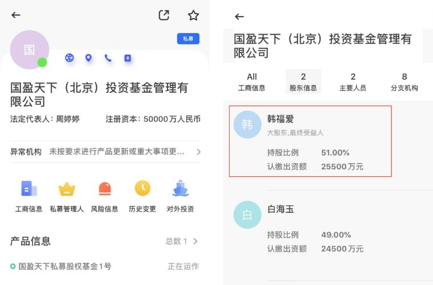Open 私募管理人 crown icon
This screenshot has height=285, width=433.
67,188
